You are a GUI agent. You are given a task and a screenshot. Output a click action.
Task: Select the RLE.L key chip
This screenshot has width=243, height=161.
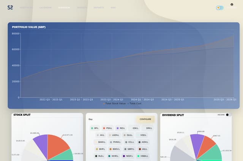pyautogui.click(x=99, y=156)
